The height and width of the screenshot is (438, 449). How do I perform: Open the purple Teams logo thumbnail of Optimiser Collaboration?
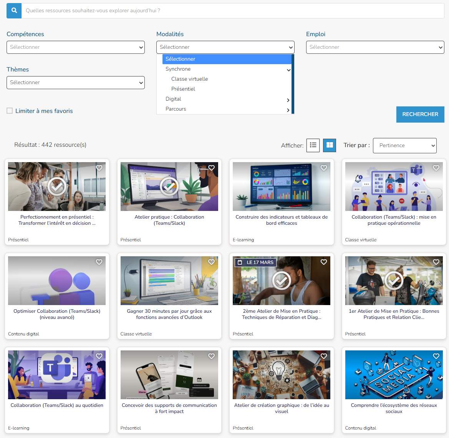[x=57, y=281]
